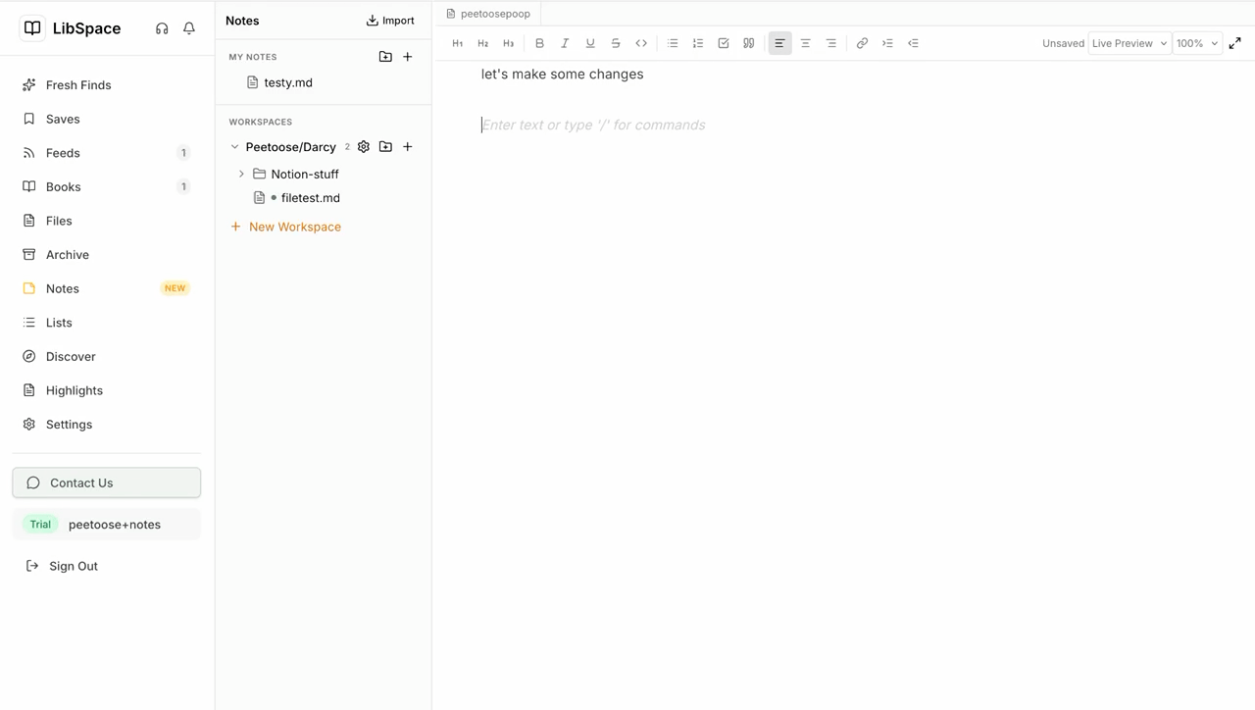Toggle fullscreen with the expand arrows icon
1255x710 pixels.
(1234, 43)
